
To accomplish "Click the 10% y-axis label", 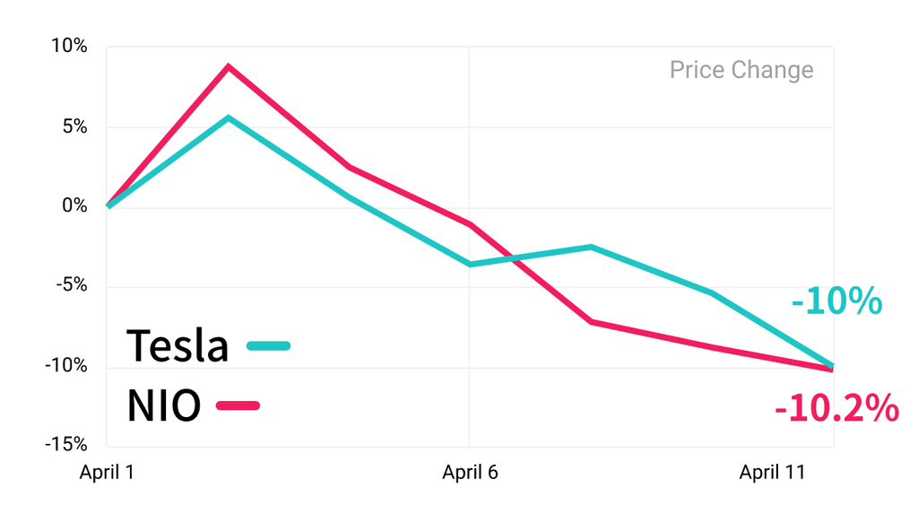I will point(69,46).
